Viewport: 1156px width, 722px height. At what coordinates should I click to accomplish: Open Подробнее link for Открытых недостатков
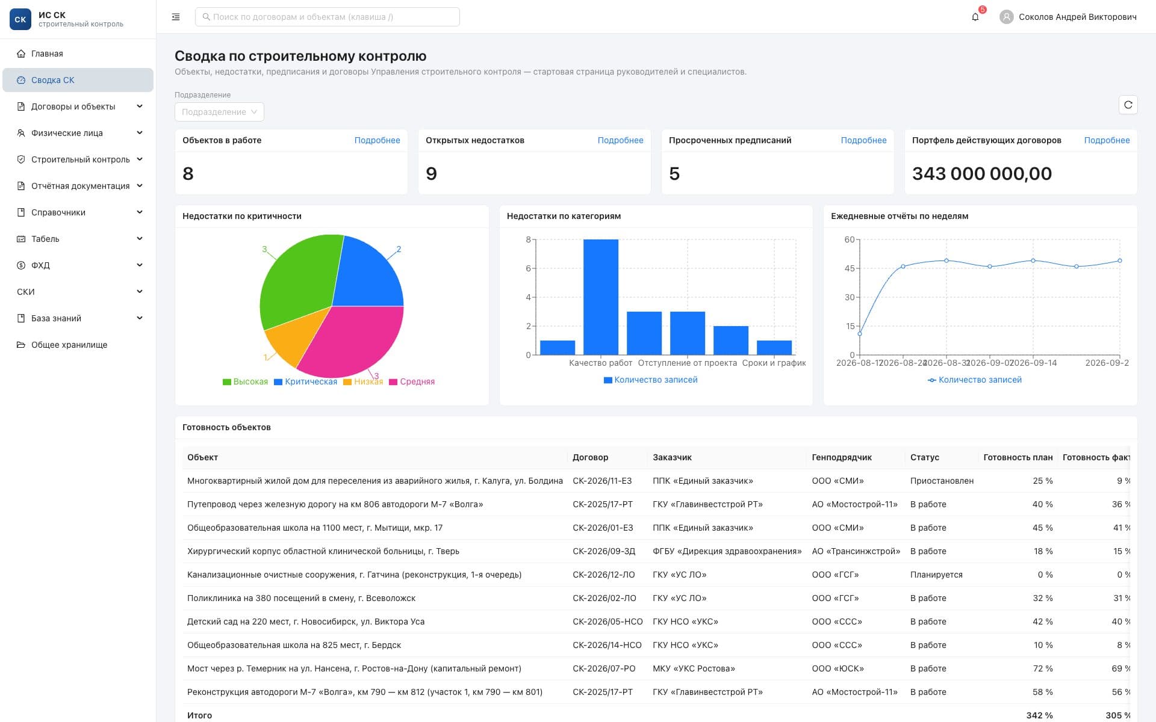tap(620, 140)
